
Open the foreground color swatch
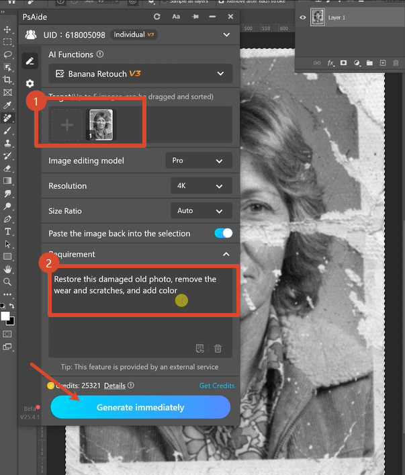point(5,316)
